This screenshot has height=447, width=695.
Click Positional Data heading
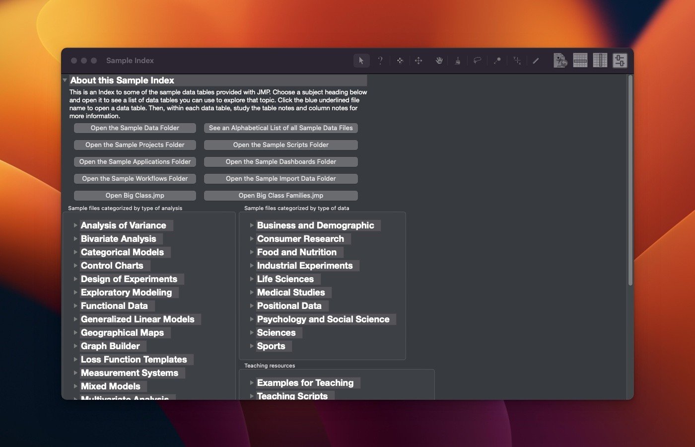click(289, 306)
